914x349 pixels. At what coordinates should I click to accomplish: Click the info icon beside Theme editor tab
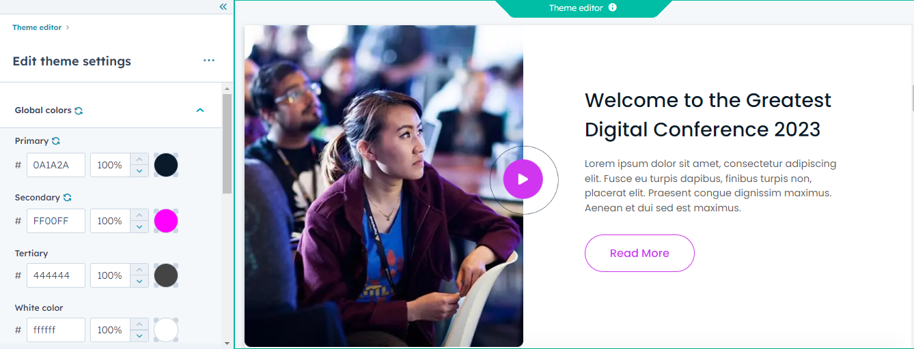coord(612,7)
